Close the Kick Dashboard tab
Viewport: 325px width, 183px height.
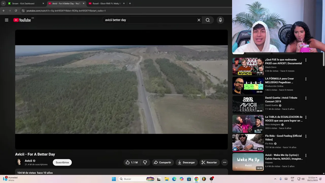click(x=43, y=4)
